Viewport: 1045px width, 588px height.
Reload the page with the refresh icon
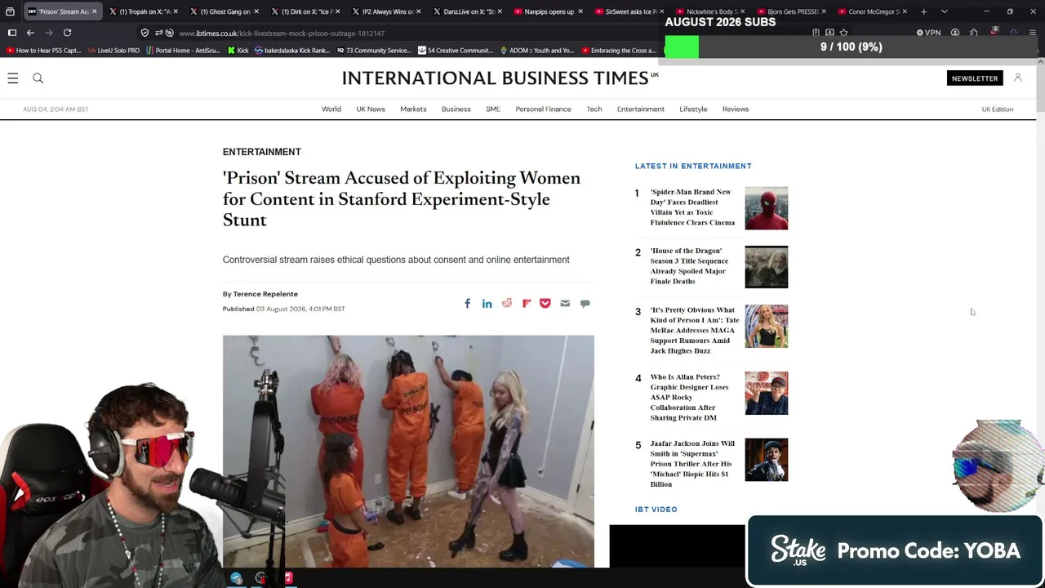click(x=68, y=33)
